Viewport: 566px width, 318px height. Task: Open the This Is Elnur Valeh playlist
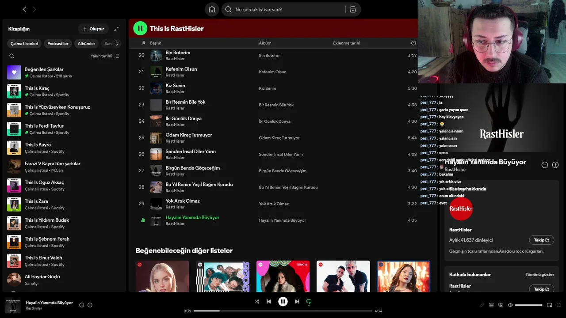(64, 261)
